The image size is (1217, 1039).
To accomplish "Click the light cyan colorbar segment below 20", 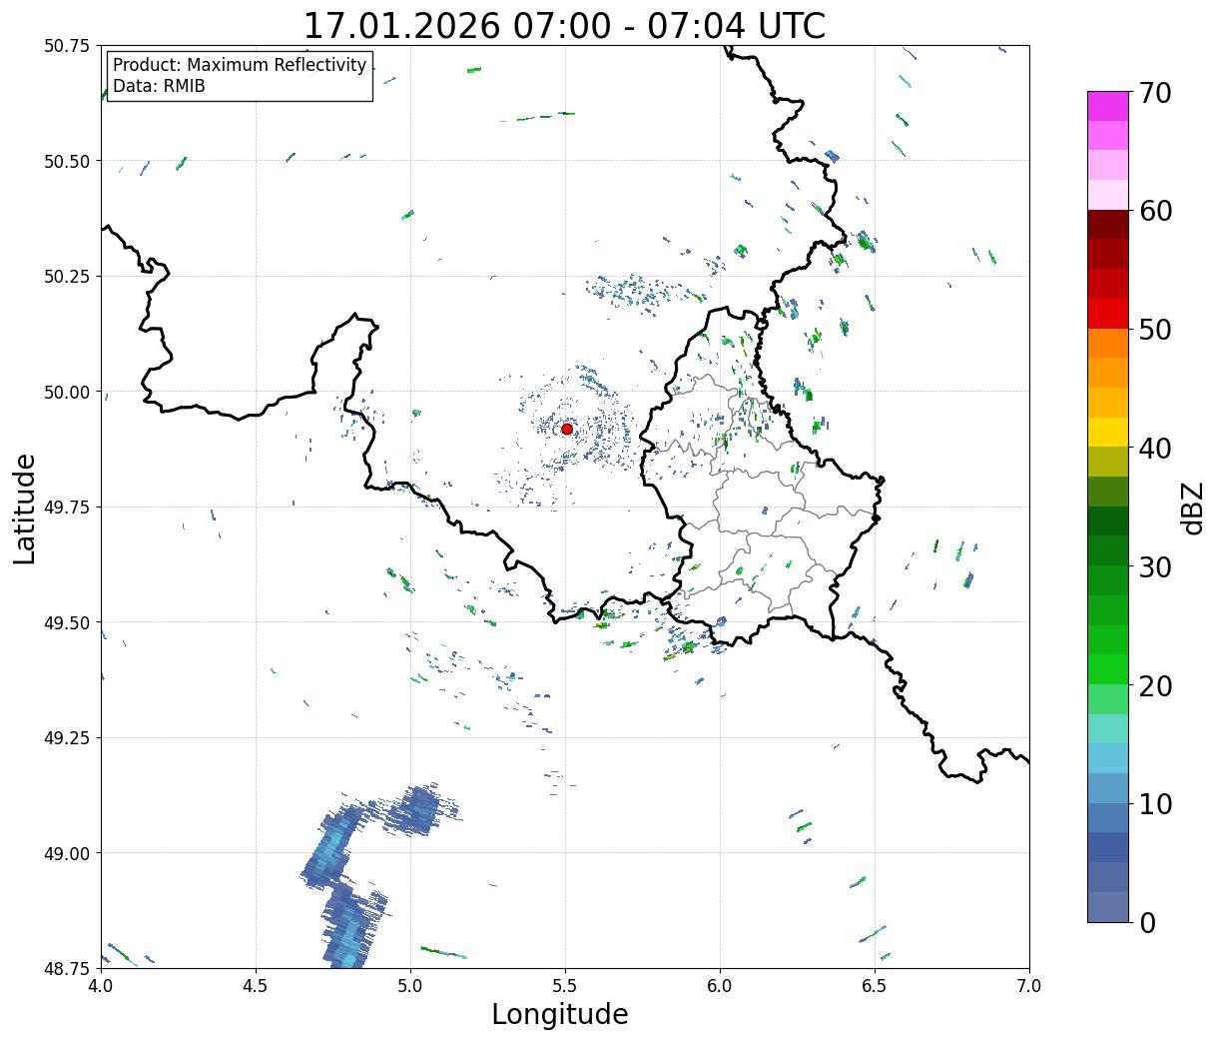I will (x=1108, y=728).
